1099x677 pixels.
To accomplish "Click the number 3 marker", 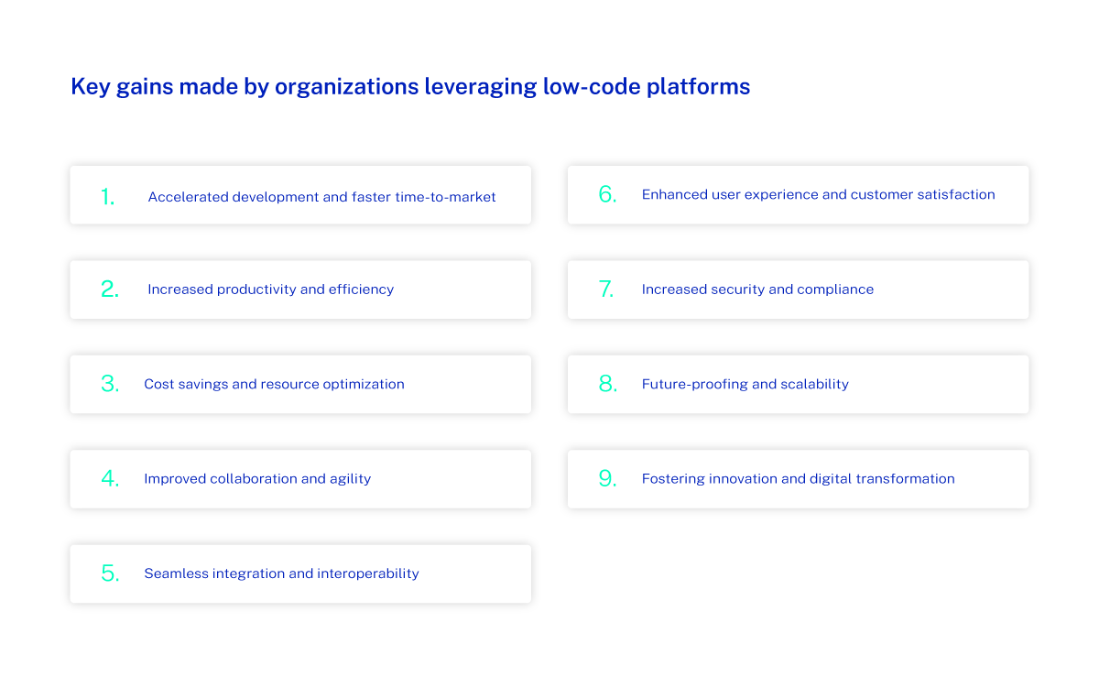I will 109,384.
